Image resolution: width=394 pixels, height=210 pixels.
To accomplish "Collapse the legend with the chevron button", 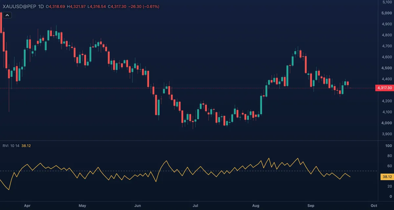I will click(x=7, y=15).
